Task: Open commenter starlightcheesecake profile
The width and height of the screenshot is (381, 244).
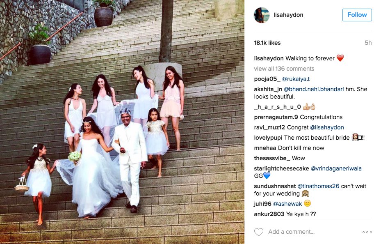Action: [x=281, y=168]
